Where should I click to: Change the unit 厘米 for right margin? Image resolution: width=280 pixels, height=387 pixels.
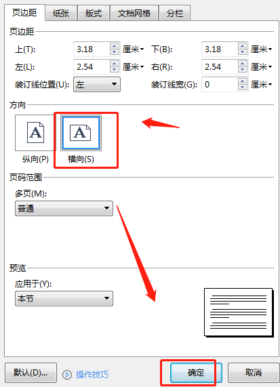(x=261, y=67)
